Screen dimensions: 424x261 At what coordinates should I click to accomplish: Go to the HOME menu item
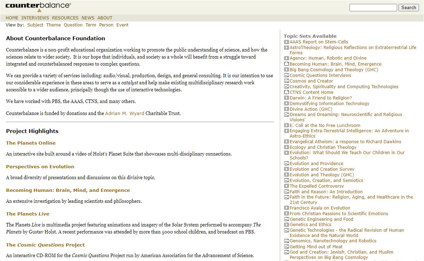click(12, 18)
